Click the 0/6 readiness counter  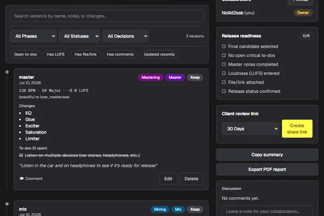point(306,36)
